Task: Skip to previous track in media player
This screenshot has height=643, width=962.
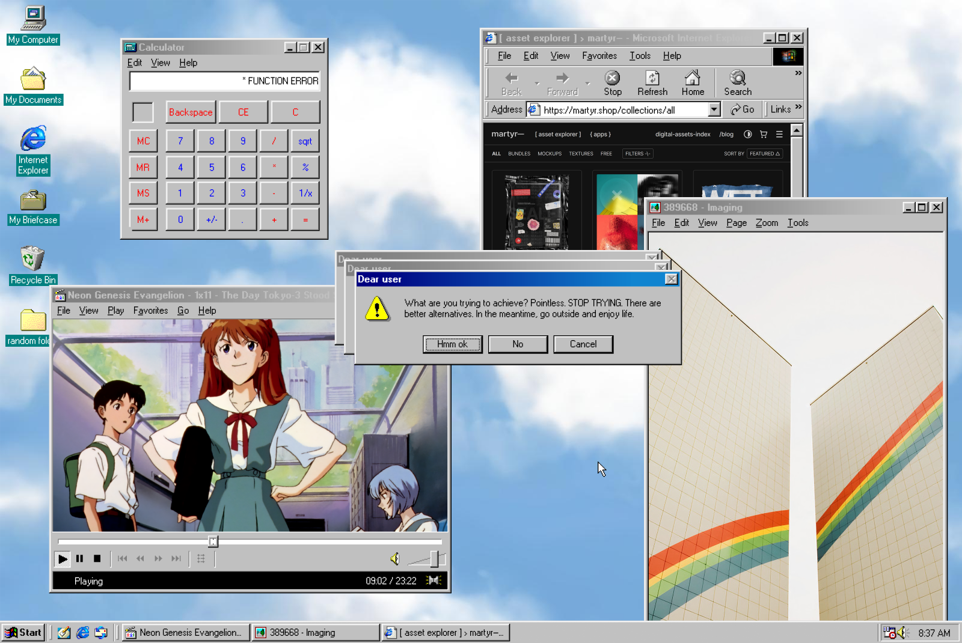Action: tap(123, 559)
